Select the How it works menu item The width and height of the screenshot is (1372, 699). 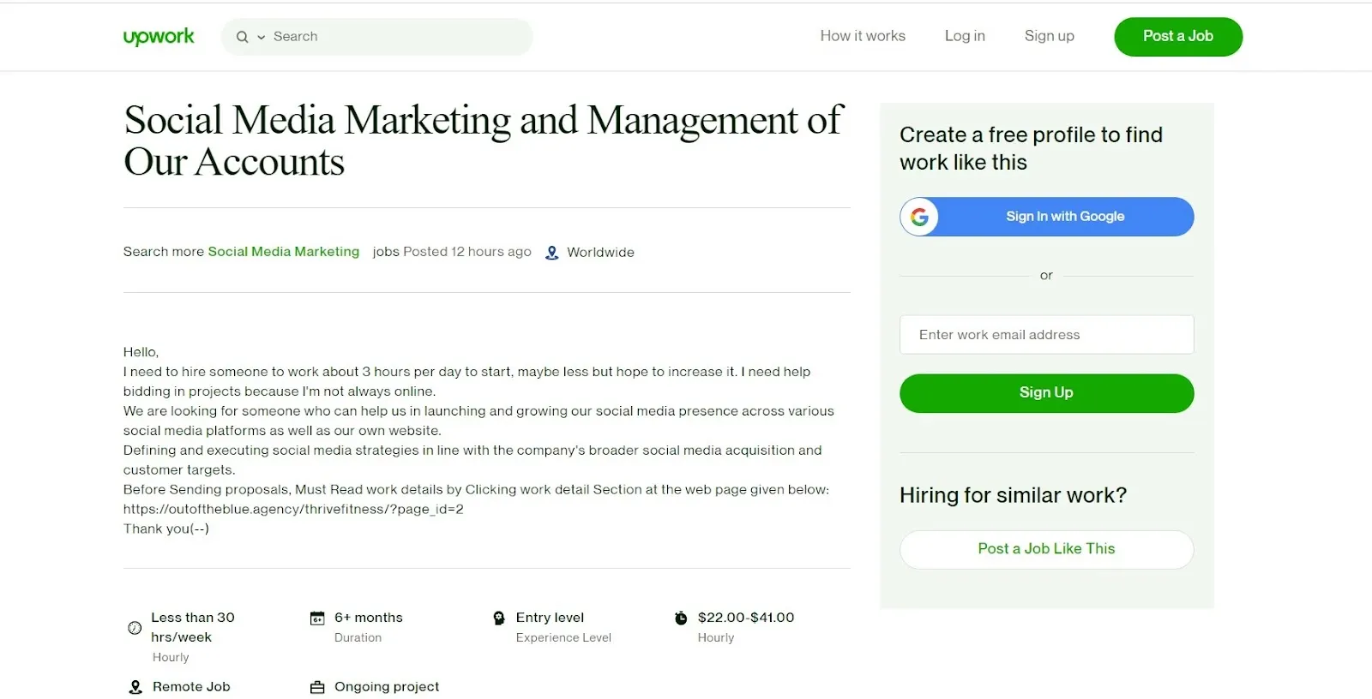(862, 36)
